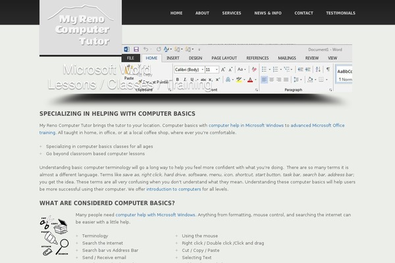
Task: Click the red font color button
Action: (x=250, y=80)
